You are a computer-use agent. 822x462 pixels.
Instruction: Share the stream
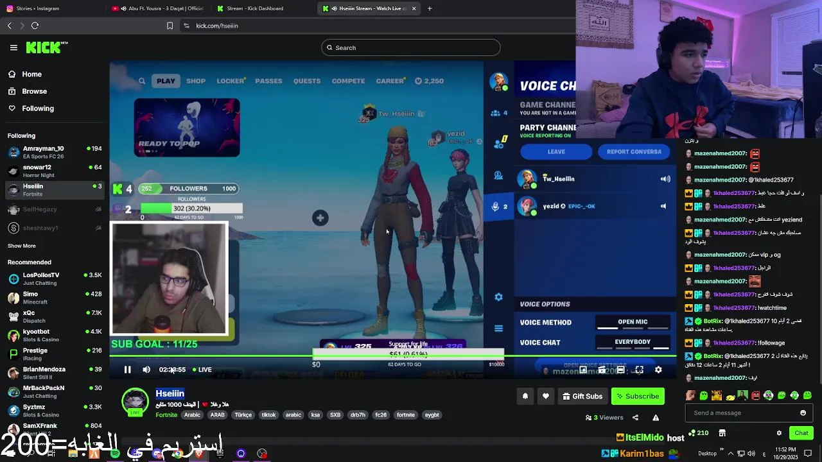pyautogui.click(x=635, y=418)
